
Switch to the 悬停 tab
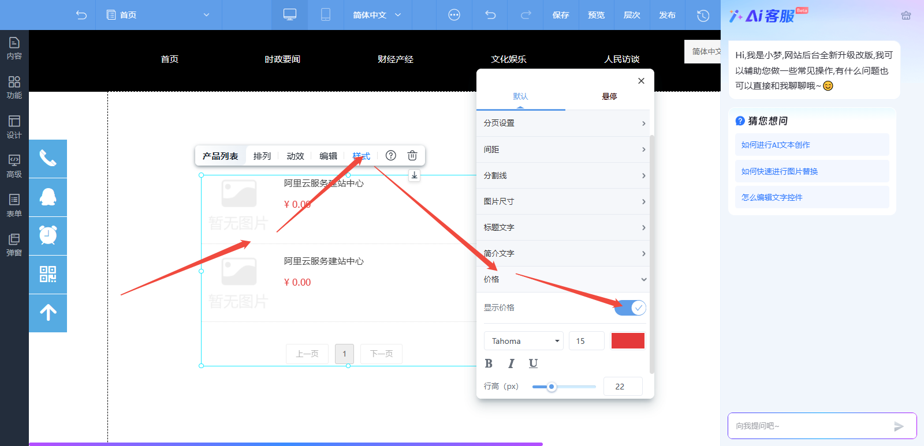pyautogui.click(x=609, y=96)
